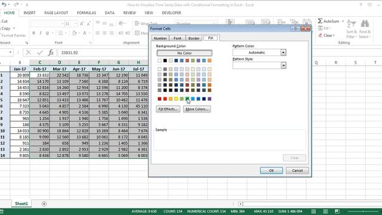The width and height of the screenshot is (382, 215).
Task: Switch to the PAGE LAYOUT ribbon tab
Action: pos(56,13)
